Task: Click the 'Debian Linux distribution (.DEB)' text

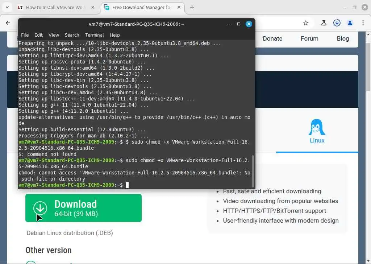Action: [x=70, y=233]
